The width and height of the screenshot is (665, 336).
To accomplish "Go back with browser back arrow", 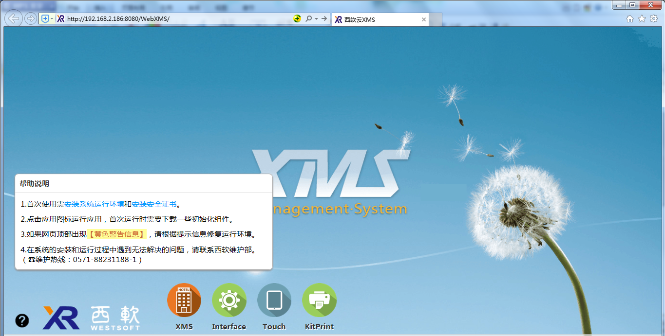I will tap(14, 18).
